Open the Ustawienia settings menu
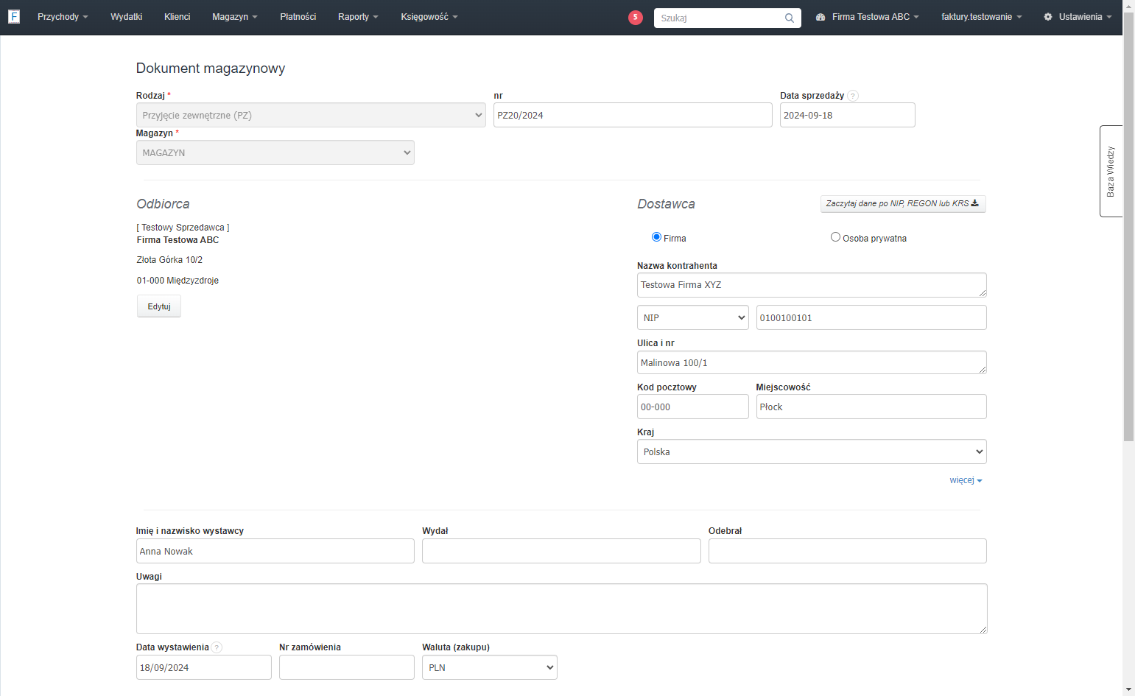This screenshot has width=1135, height=696. (x=1078, y=17)
